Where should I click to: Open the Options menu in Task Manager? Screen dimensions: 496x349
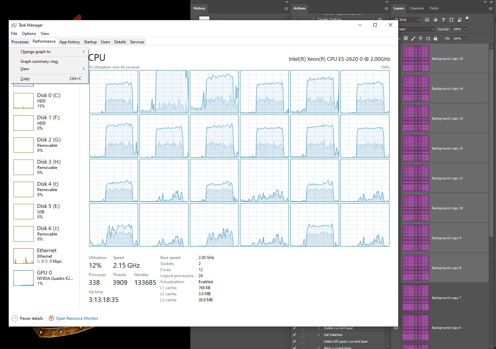tap(29, 34)
